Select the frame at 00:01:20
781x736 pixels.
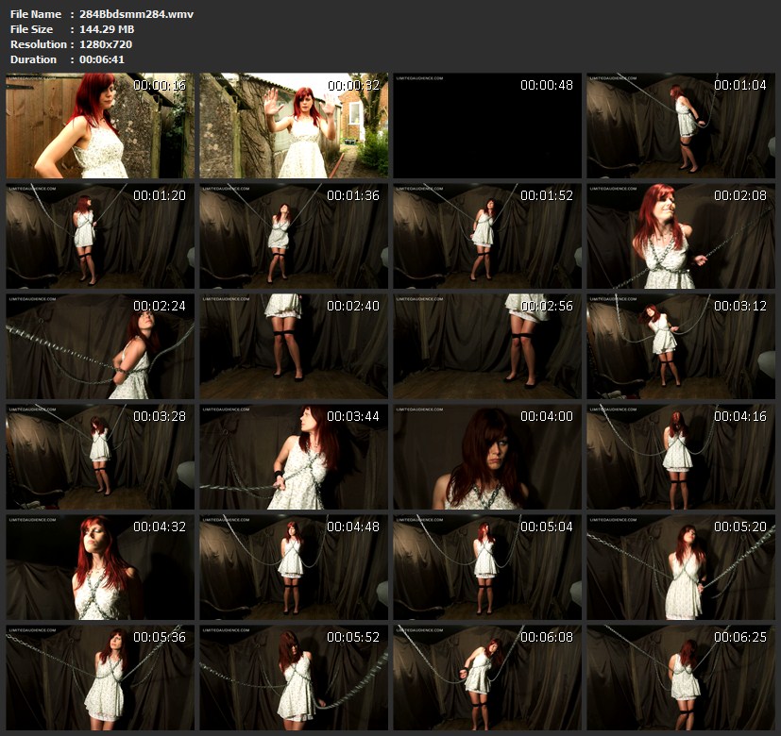[x=100, y=236]
